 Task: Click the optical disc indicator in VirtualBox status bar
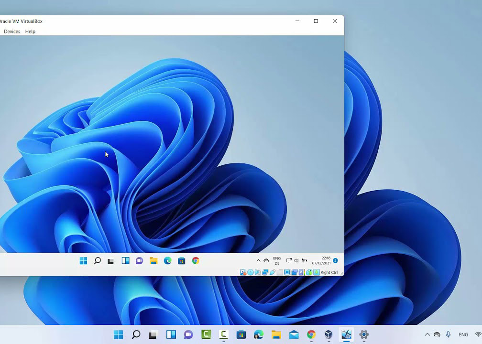[251, 272]
